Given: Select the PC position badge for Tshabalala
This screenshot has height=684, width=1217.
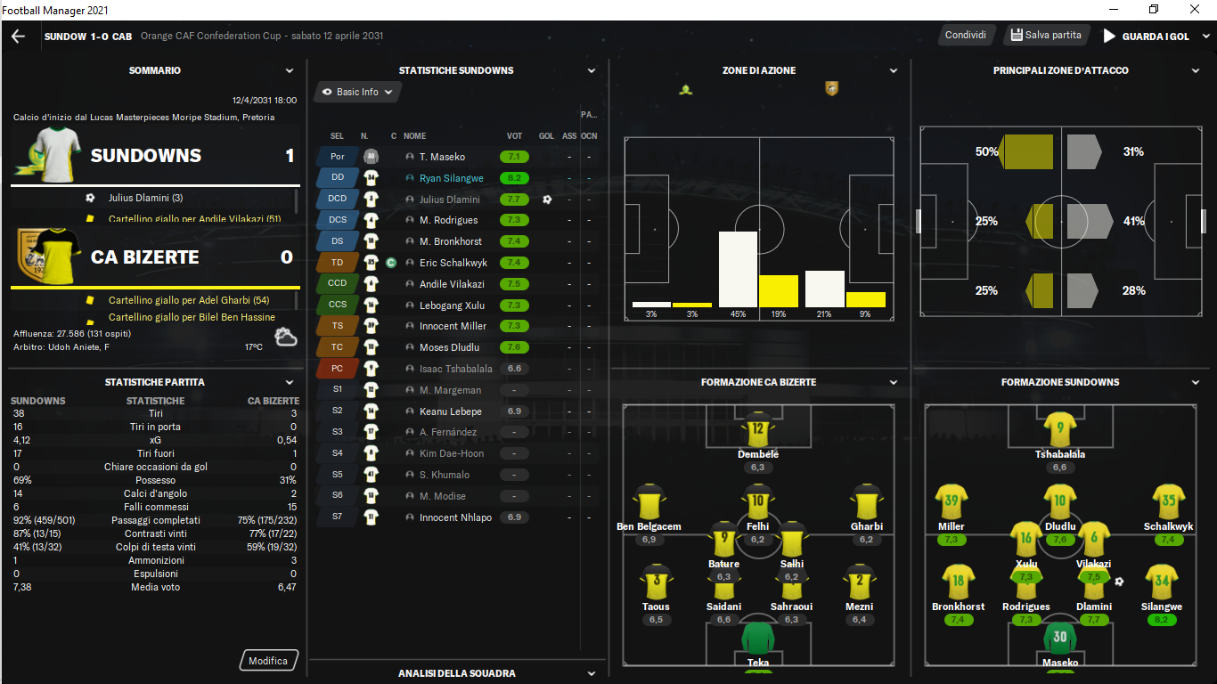Looking at the screenshot, I should coord(338,368).
